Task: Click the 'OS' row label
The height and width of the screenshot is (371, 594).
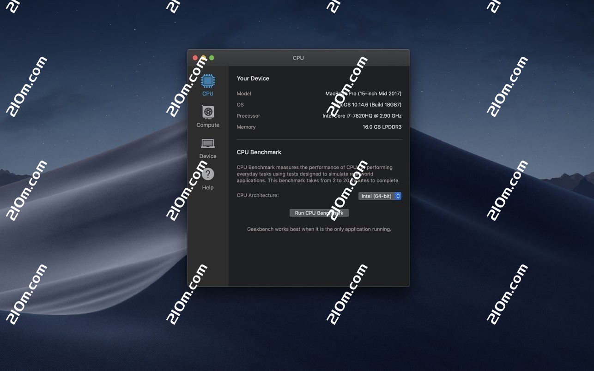Action: [x=240, y=105]
